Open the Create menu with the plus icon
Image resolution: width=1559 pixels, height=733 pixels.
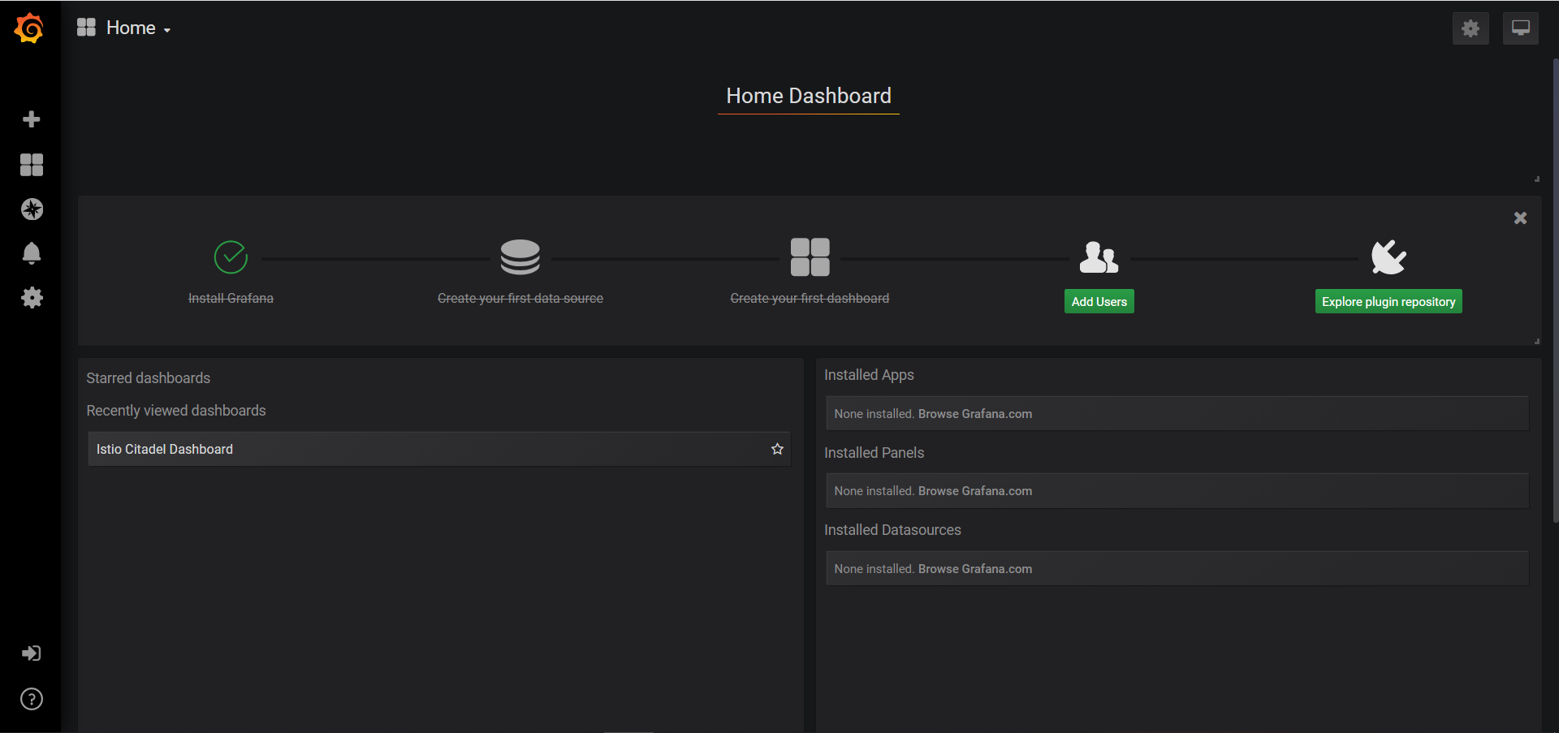click(31, 119)
